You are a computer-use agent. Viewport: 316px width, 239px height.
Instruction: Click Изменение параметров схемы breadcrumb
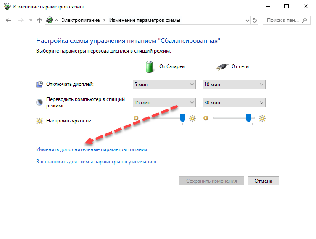[145, 20]
